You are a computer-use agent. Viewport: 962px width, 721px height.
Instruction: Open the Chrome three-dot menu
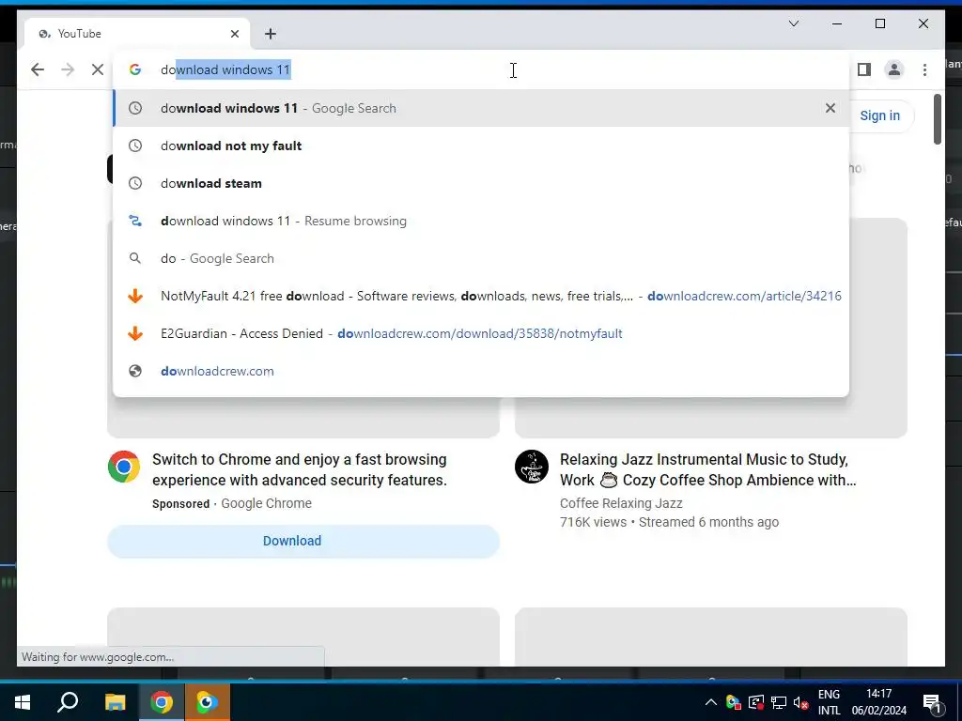pyautogui.click(x=924, y=69)
